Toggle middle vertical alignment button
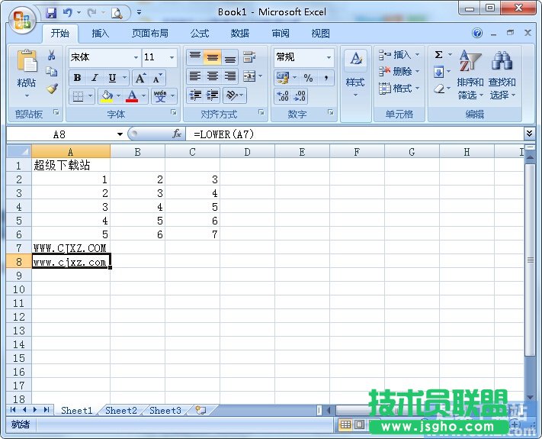Viewport: 542px width, 439px height. coord(213,58)
